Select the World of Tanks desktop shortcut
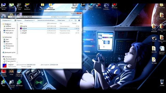This screenshot has height=93, width=166. click(19, 6)
